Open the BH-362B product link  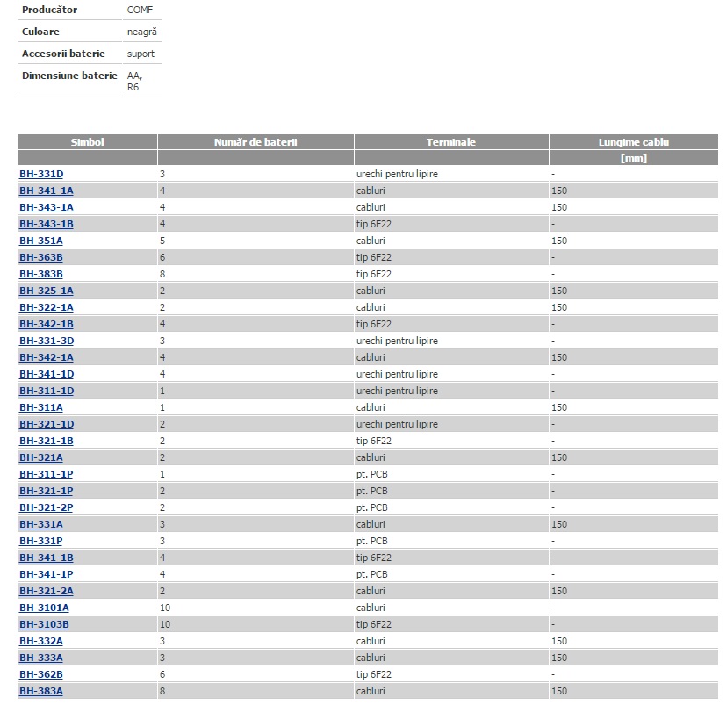pos(41,674)
